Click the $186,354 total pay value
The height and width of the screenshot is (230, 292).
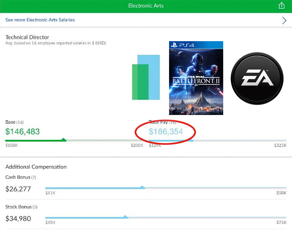tap(166, 132)
